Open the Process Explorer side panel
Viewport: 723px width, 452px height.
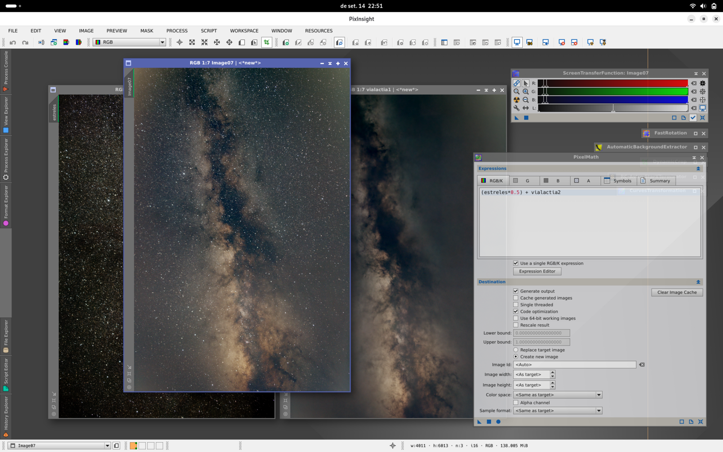pos(6,159)
